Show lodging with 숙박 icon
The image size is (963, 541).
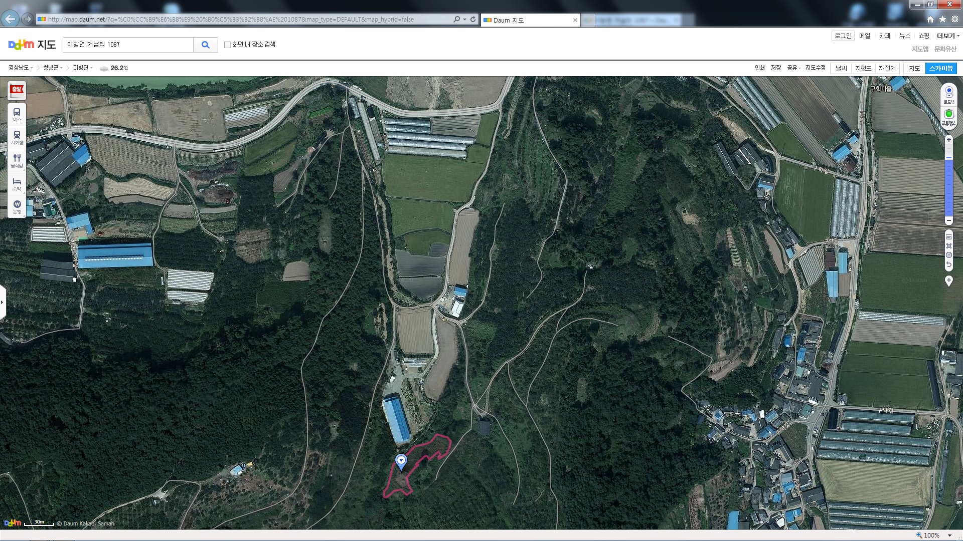click(17, 183)
